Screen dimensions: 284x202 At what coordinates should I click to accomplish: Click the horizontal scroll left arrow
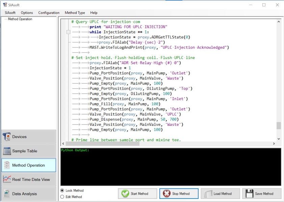click(63, 143)
